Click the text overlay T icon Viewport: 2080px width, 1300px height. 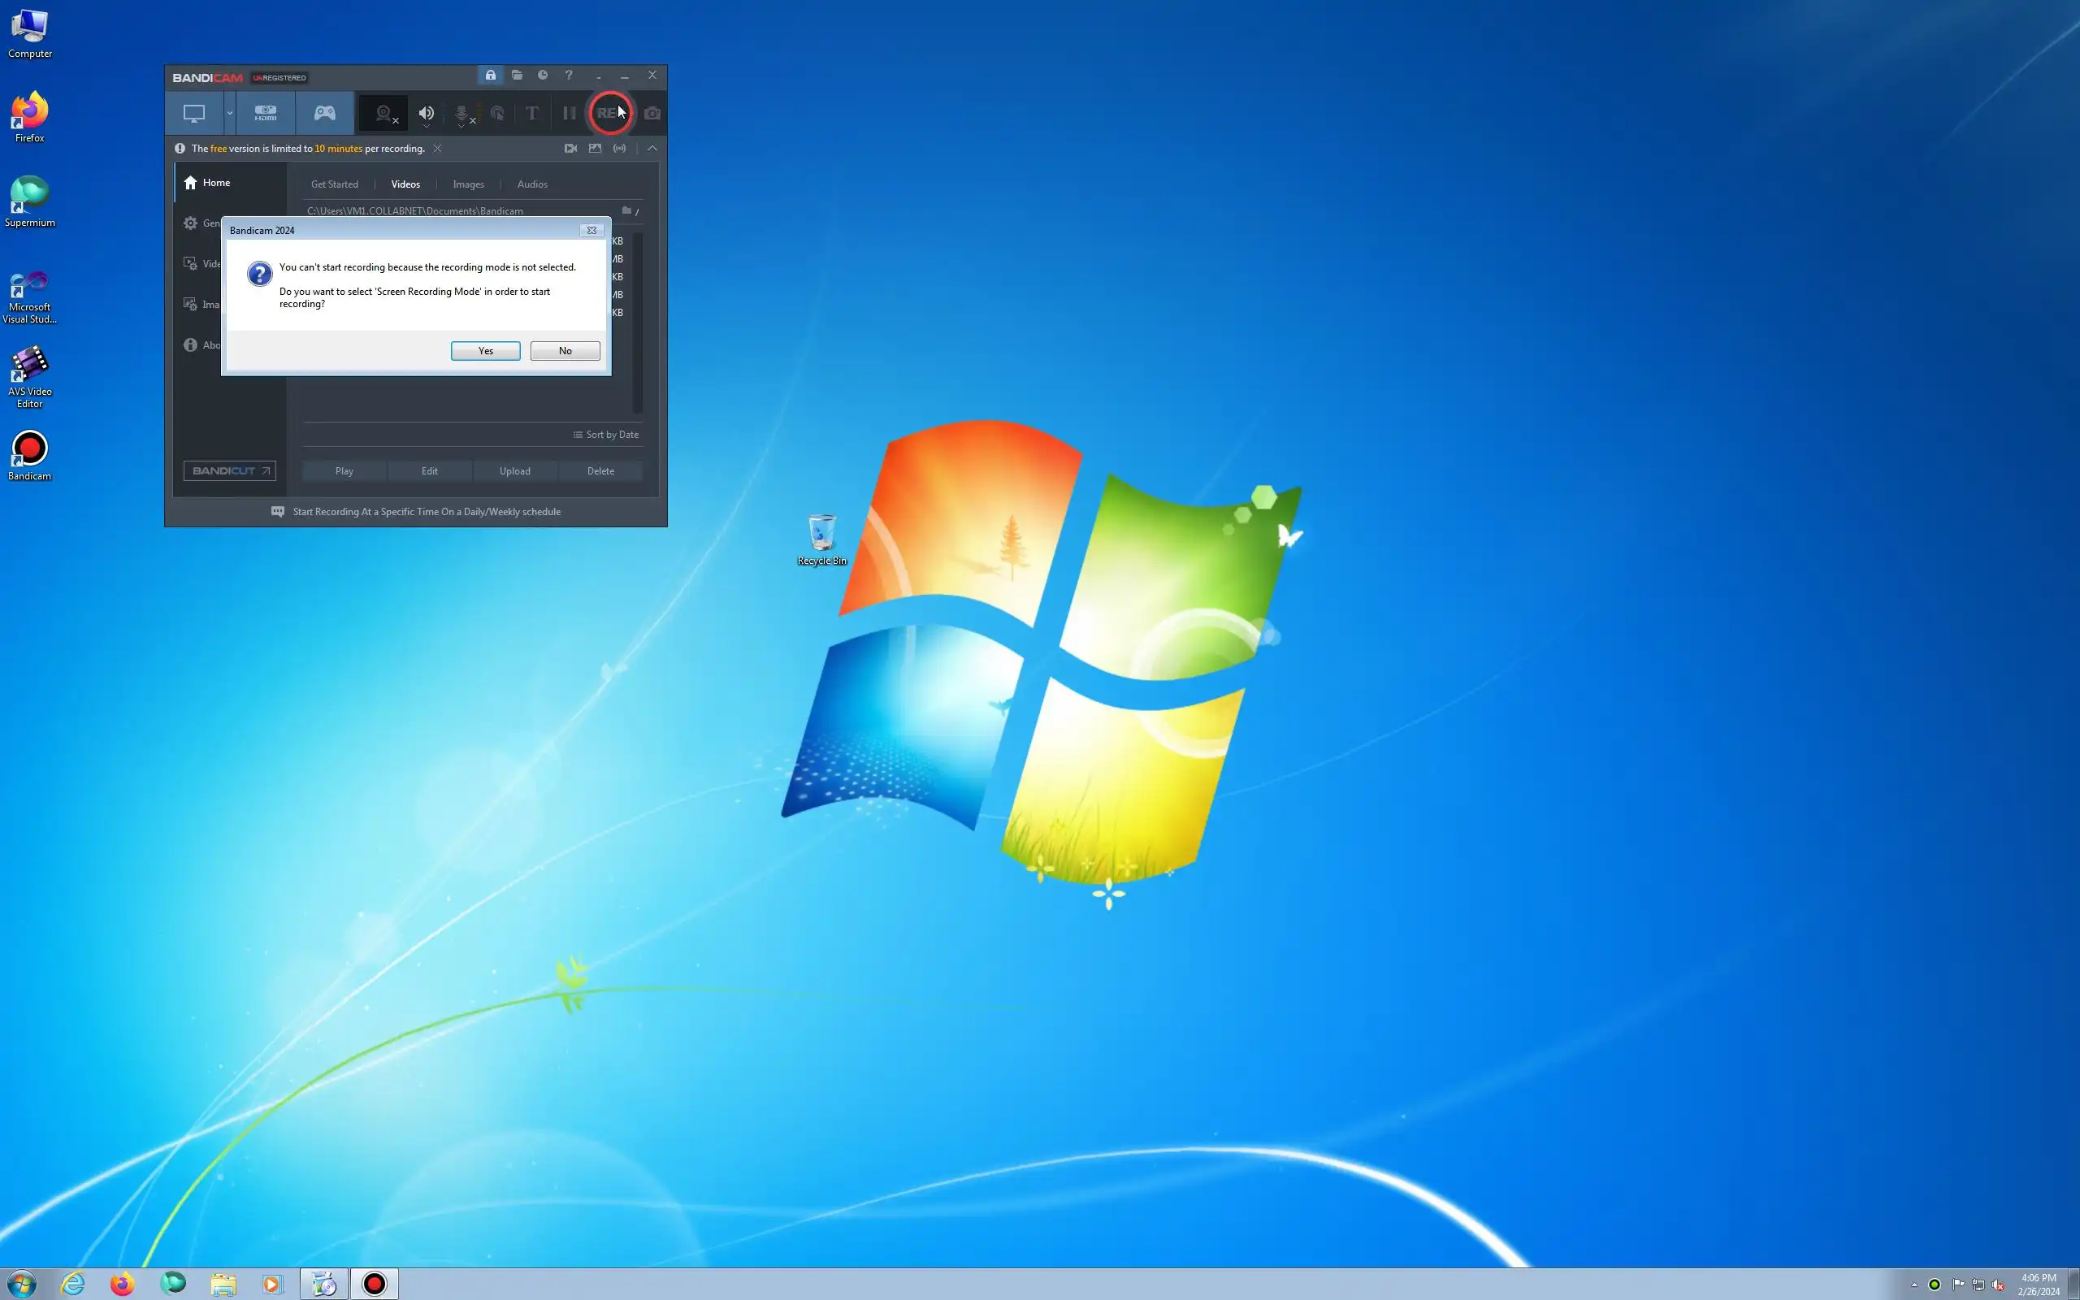click(532, 114)
